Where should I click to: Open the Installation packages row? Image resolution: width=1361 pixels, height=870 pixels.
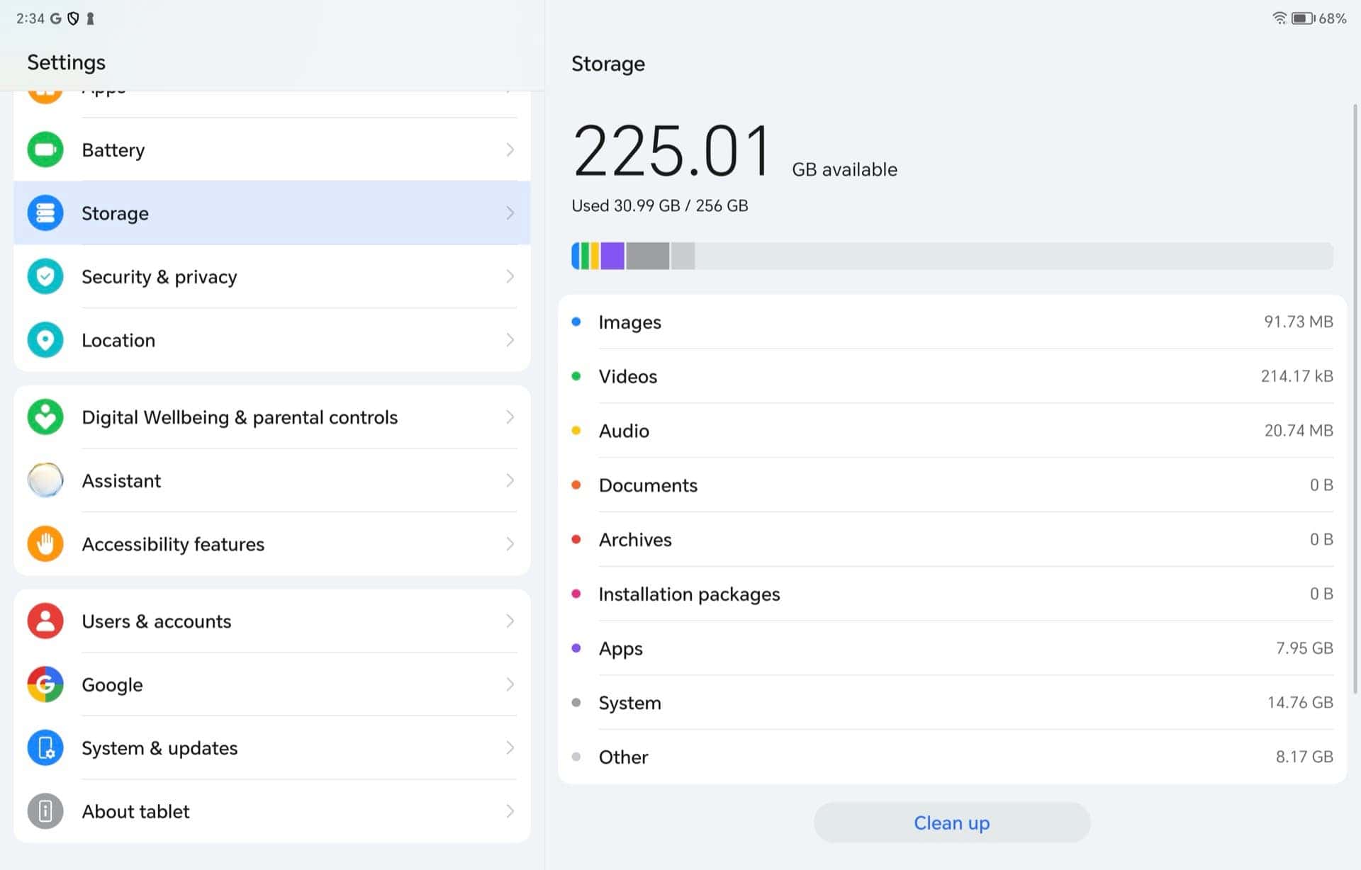click(x=952, y=594)
